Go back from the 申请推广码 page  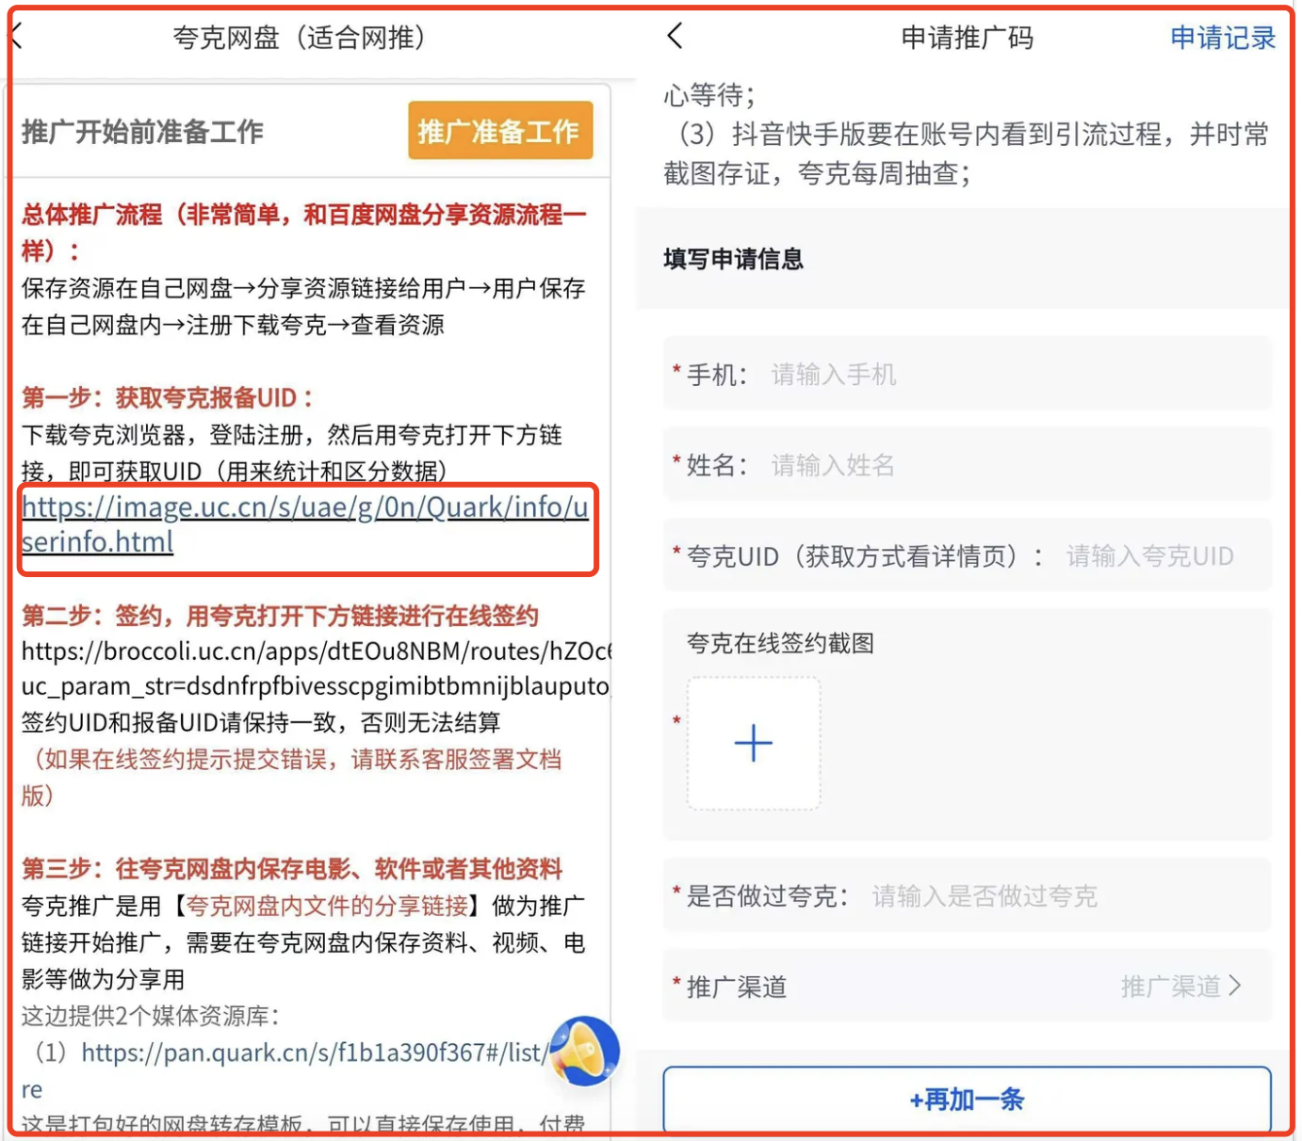[x=675, y=36]
